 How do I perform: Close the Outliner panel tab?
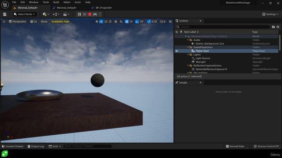200,21
